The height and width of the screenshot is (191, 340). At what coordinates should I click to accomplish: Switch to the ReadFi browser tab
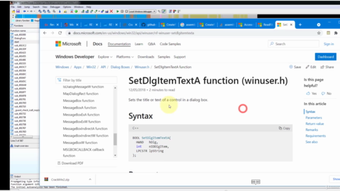pos(266,25)
